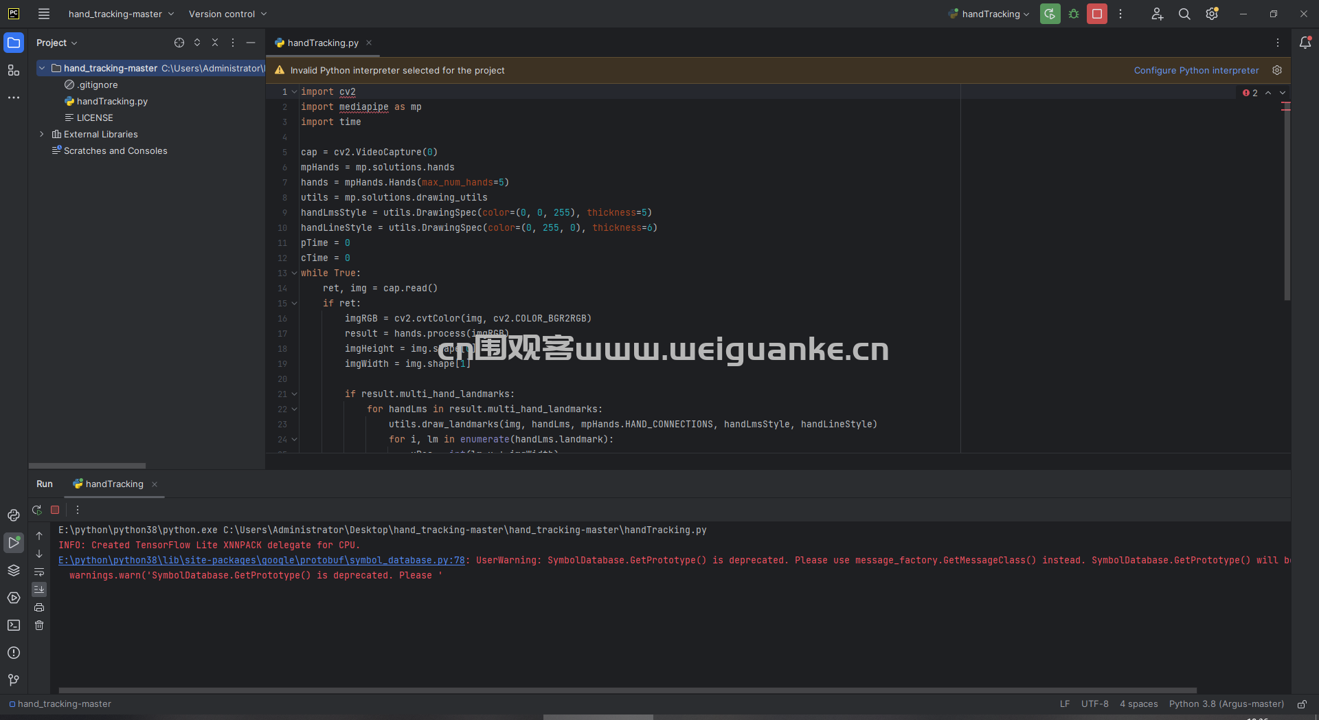
Task: Clear all console output trash icon
Action: click(39, 625)
